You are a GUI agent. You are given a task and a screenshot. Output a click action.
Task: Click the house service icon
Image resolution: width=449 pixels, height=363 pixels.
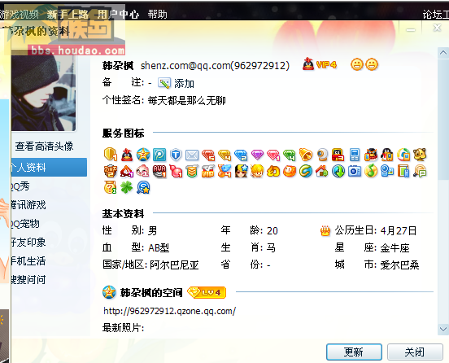[x=322, y=172]
